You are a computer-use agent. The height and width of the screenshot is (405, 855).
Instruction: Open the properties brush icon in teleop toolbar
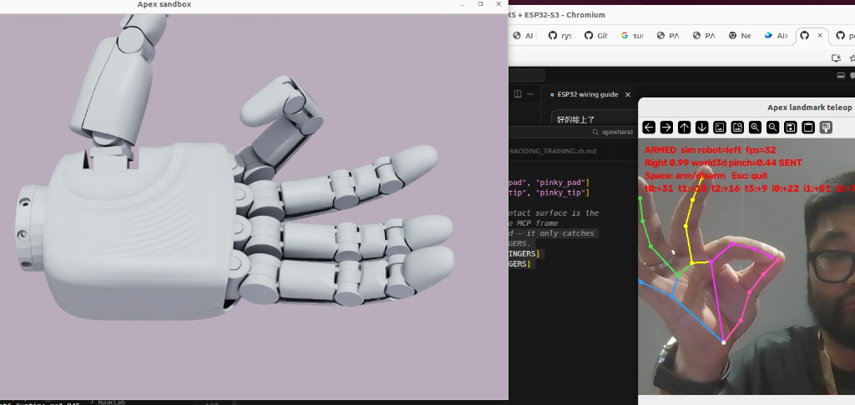point(826,127)
